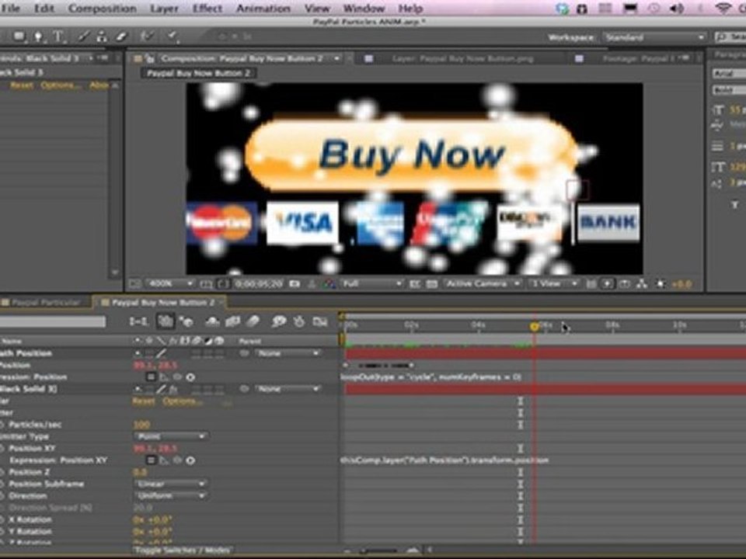
Task: Open the Full resolution dropdown
Action: [x=371, y=284]
